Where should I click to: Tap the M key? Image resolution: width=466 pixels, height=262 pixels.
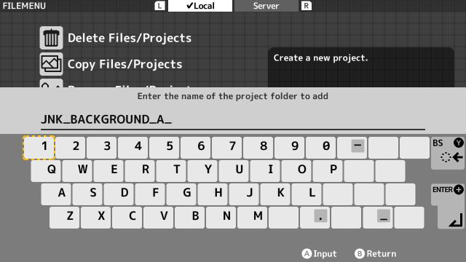(253, 218)
